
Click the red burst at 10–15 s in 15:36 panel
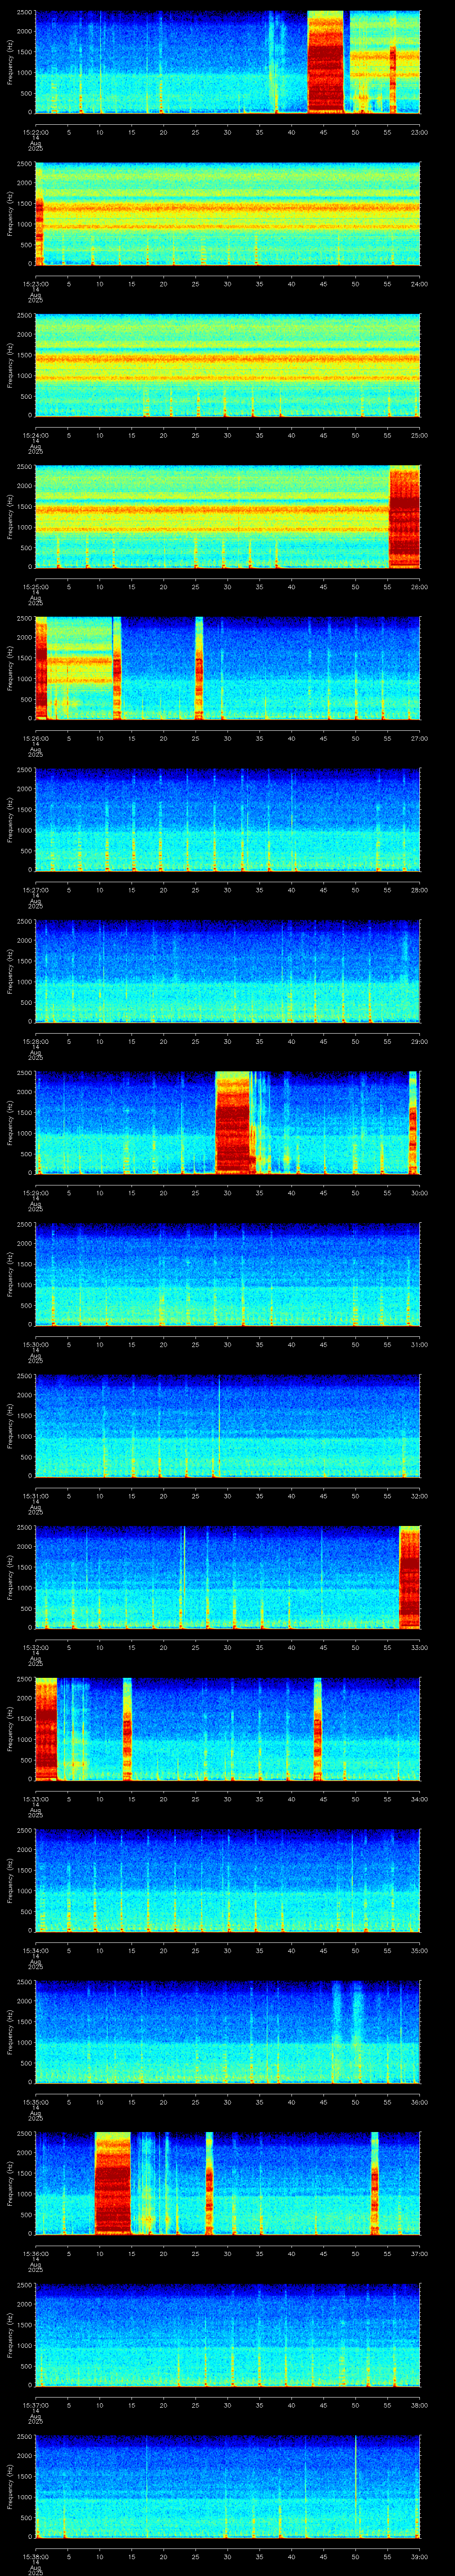pyautogui.click(x=113, y=2183)
